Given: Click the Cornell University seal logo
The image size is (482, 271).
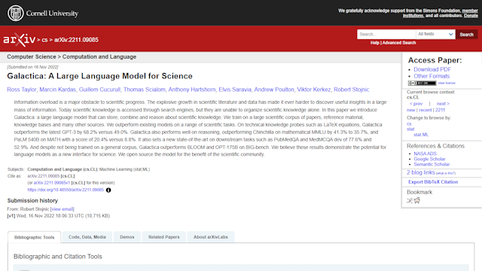Looking at the screenshot, I should point(15,14).
